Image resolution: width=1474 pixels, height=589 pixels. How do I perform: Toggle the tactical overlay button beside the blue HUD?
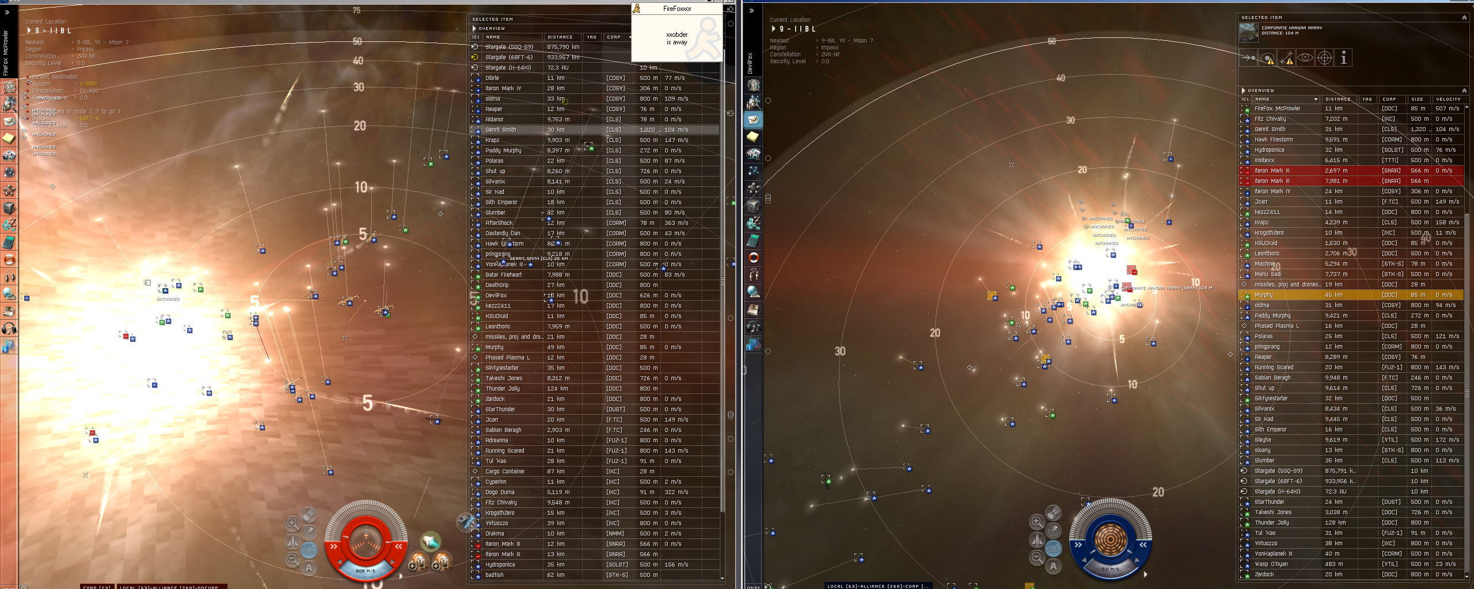tap(1053, 548)
